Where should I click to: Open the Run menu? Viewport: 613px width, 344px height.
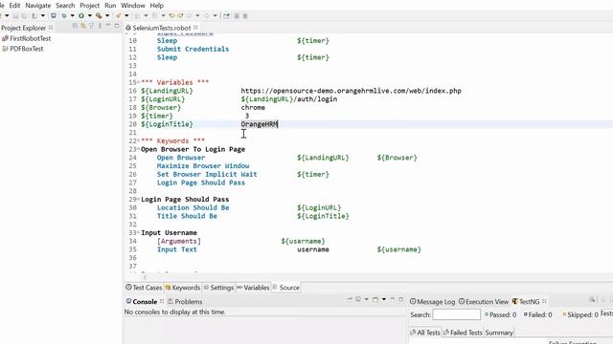coord(110,6)
